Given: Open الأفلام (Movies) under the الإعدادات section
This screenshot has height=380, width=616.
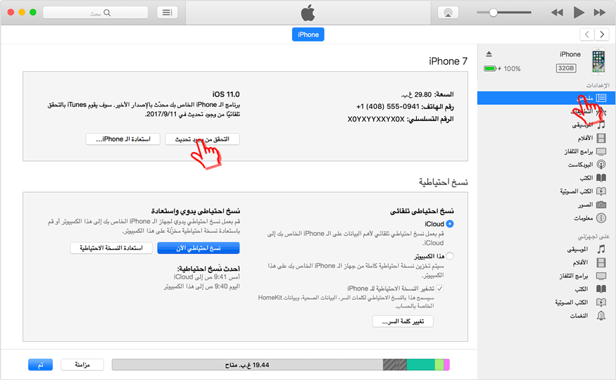Looking at the screenshot, I should [591, 138].
